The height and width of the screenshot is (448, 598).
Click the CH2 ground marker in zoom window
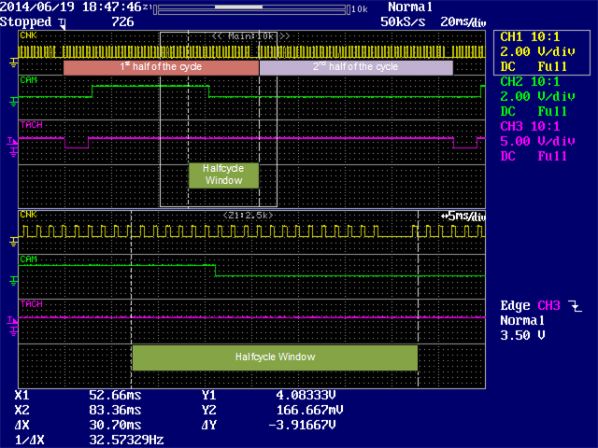[13, 281]
